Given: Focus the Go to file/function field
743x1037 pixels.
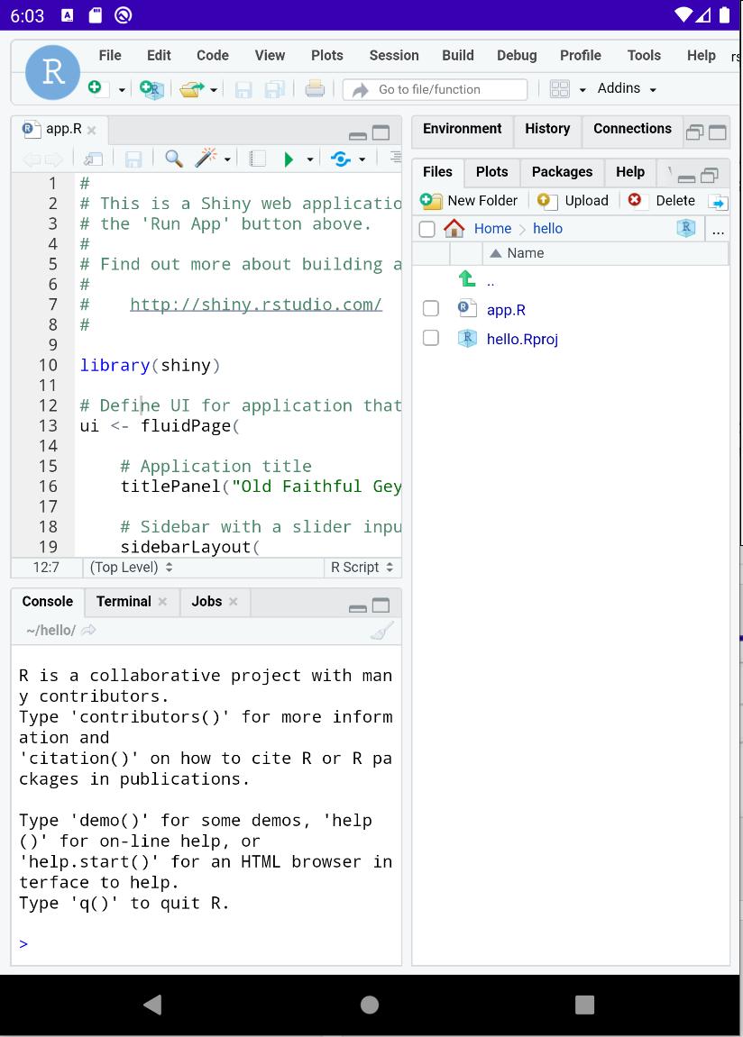Looking at the screenshot, I should 436,89.
